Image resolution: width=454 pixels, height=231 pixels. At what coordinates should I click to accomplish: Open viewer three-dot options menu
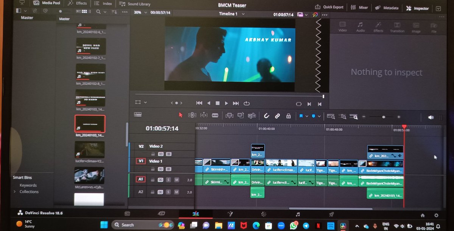pos(325,15)
